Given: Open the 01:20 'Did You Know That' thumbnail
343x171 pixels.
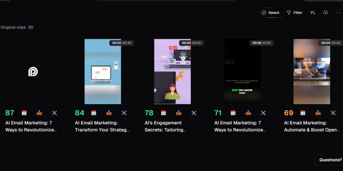Looking at the screenshot, I should [x=242, y=71].
